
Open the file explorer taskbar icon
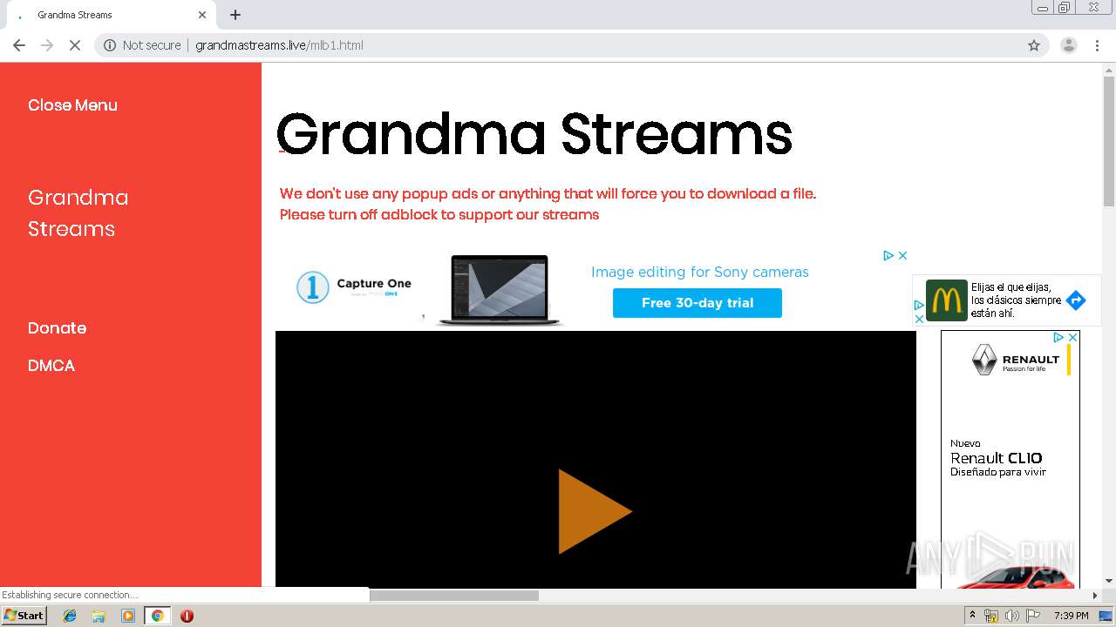(99, 616)
